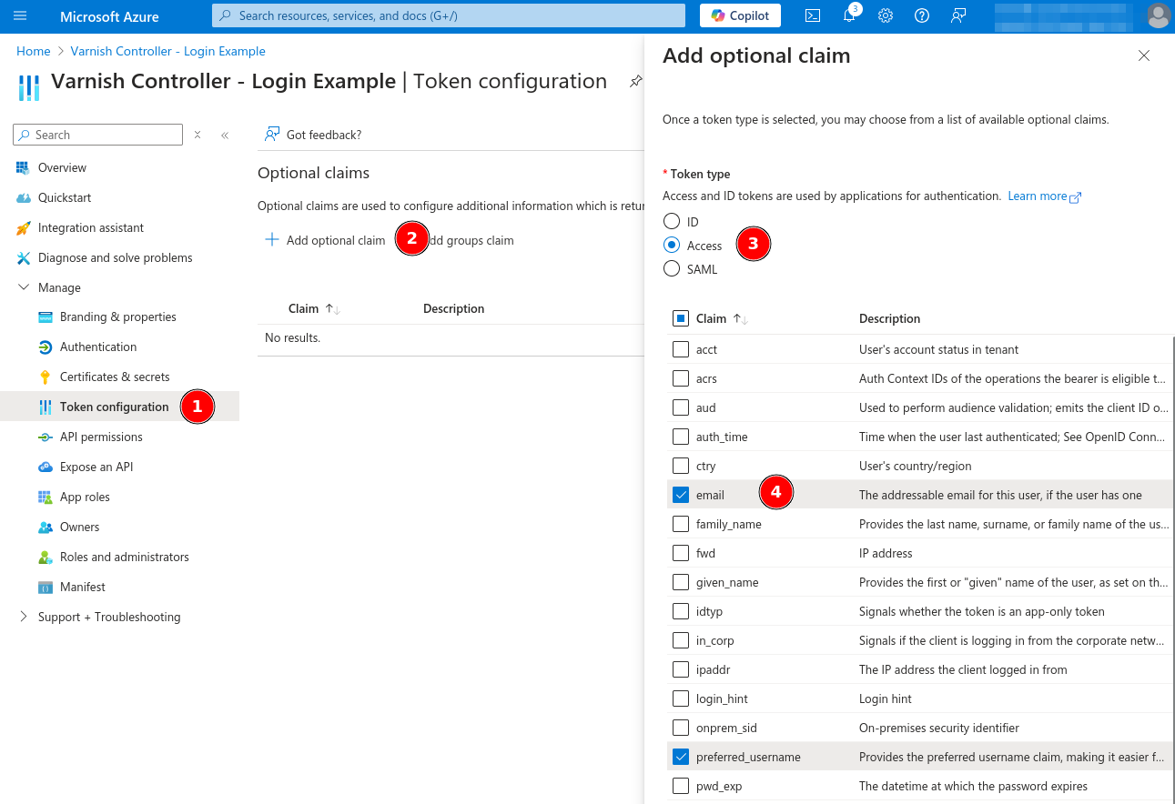Click the top search resources field
Image resolution: width=1175 pixels, height=804 pixels.
pos(449,15)
